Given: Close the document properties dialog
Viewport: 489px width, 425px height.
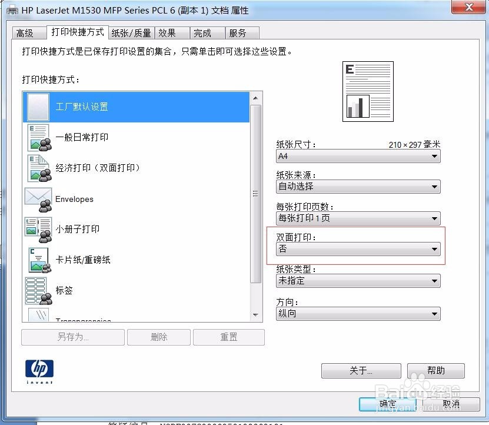Looking at the screenshot, I should coord(469,6).
